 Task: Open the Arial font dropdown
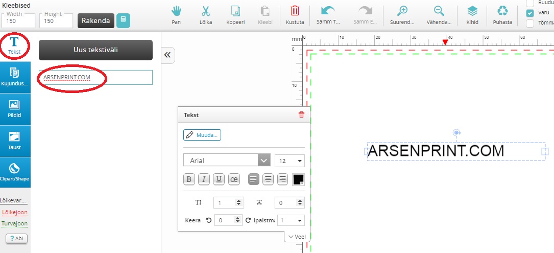(227, 160)
